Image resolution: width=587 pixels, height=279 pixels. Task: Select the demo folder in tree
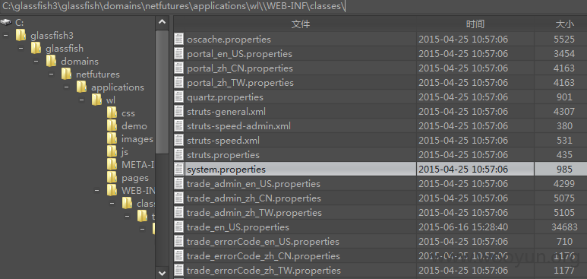tap(134, 126)
